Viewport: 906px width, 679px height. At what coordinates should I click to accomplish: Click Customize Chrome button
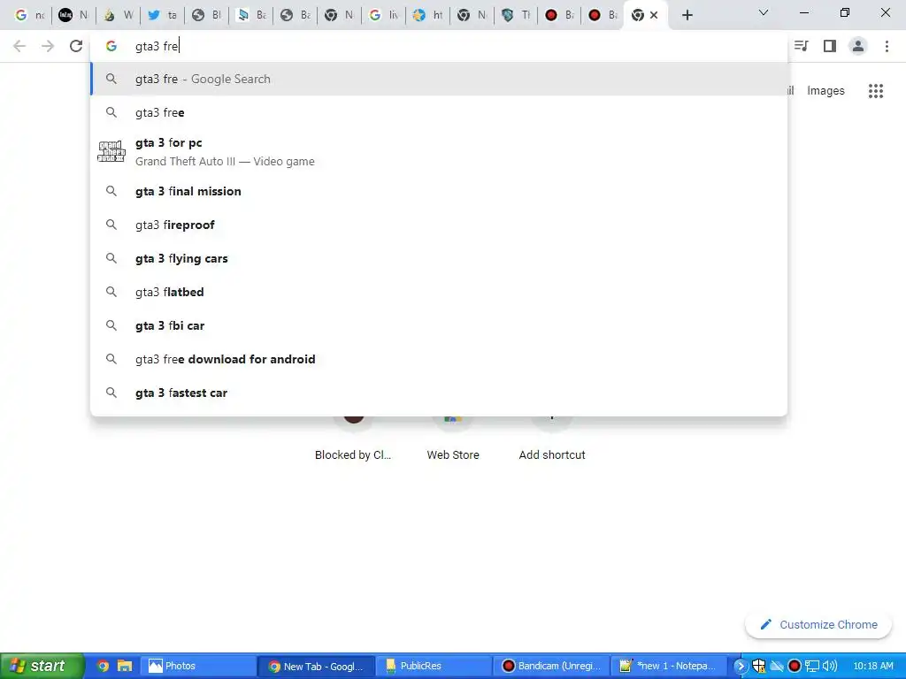pos(818,624)
